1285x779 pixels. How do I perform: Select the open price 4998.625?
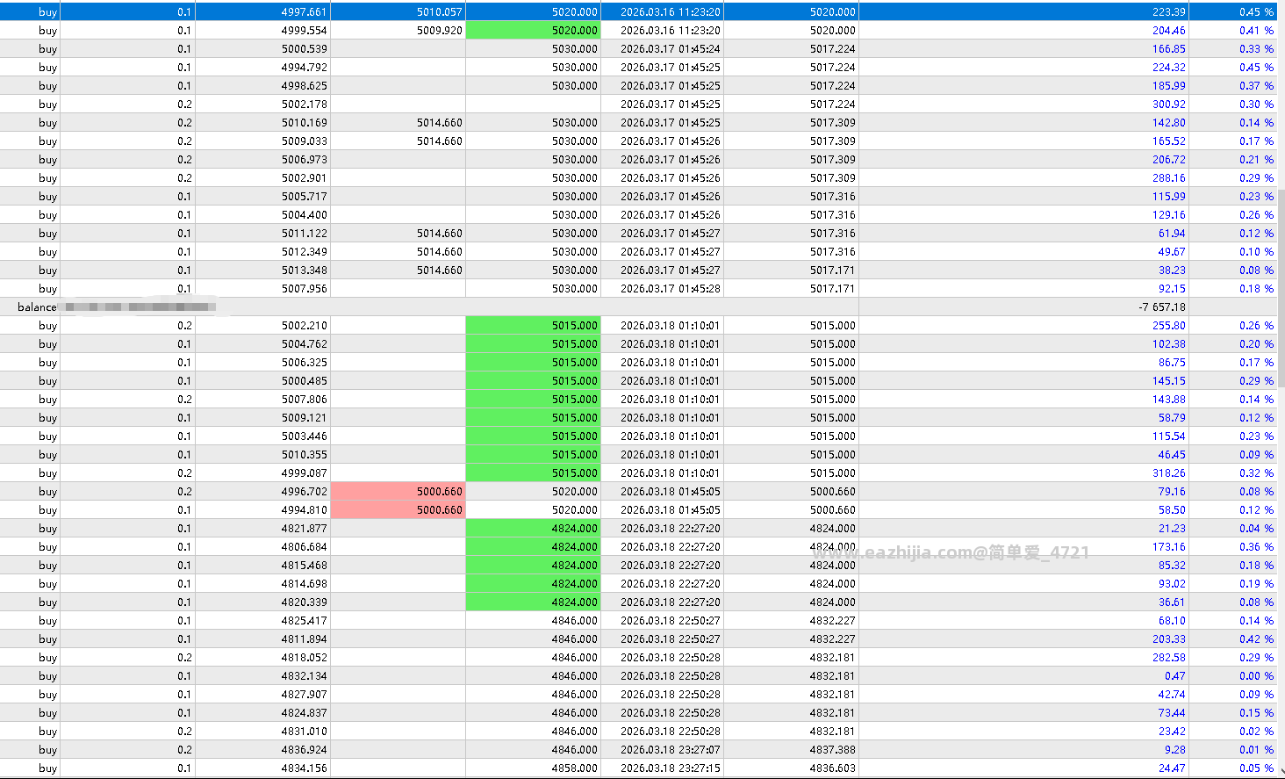pos(304,86)
